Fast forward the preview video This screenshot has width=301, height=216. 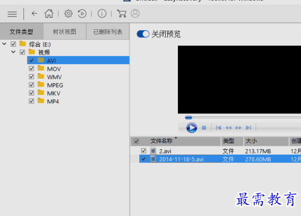click(239, 128)
